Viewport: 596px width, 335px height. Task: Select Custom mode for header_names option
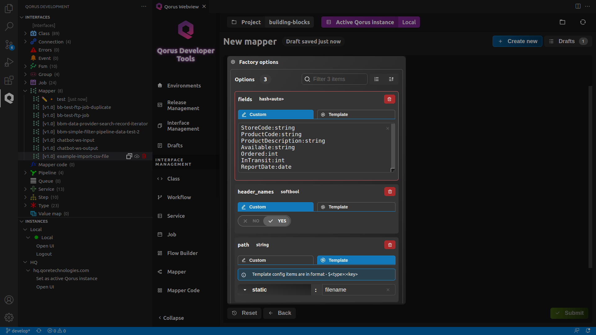coord(276,207)
